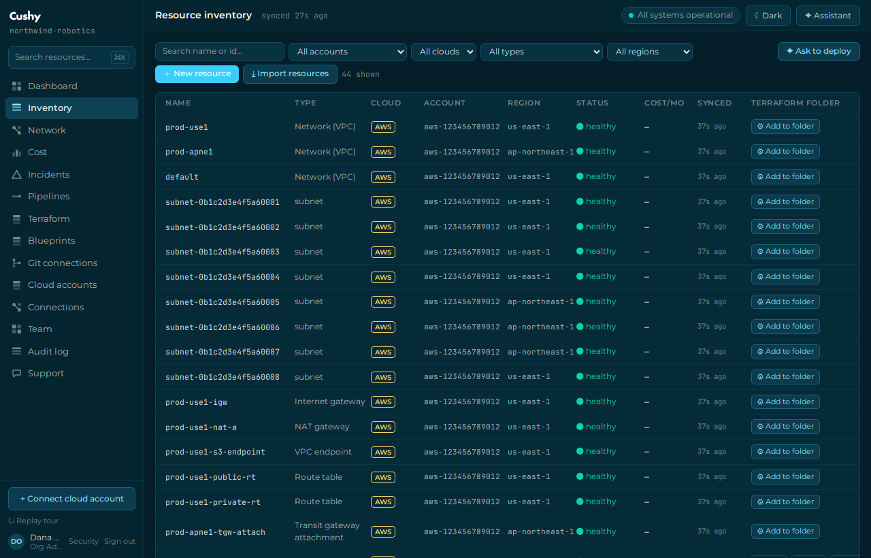Add the default VPC to folder

coord(785,177)
